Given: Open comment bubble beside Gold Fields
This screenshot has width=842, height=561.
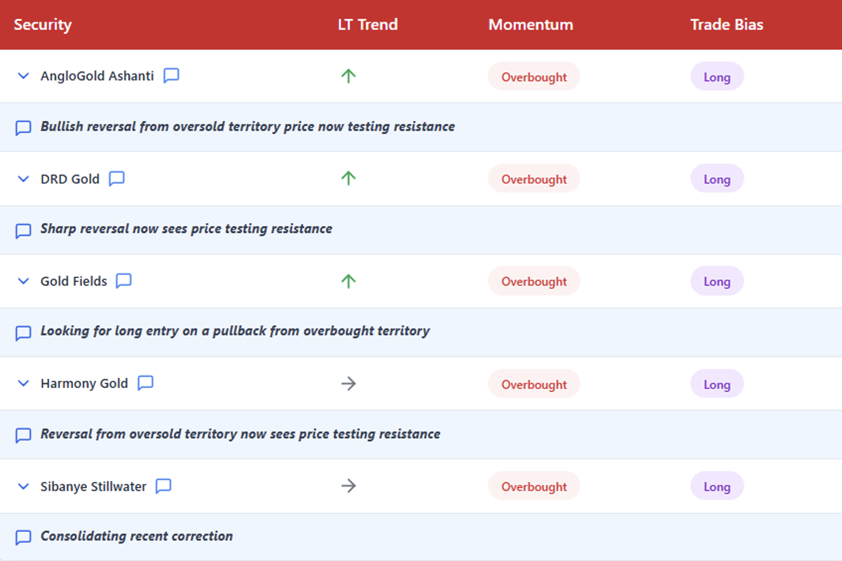Looking at the screenshot, I should pyautogui.click(x=124, y=281).
